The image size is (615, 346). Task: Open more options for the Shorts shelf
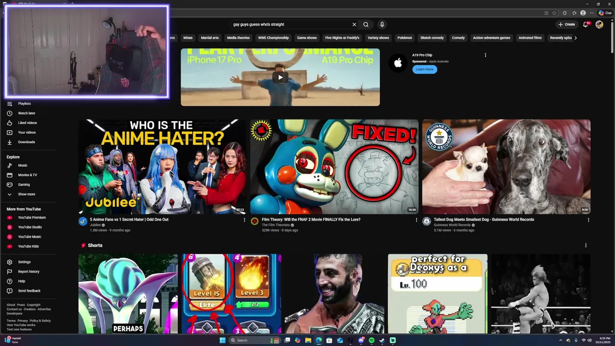click(x=586, y=246)
